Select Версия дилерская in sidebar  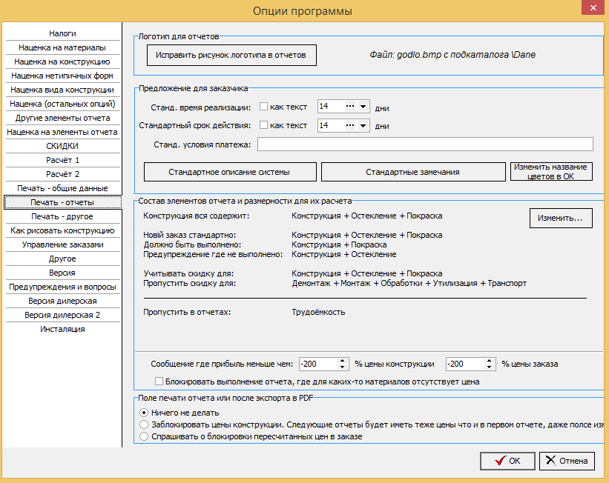(x=62, y=301)
